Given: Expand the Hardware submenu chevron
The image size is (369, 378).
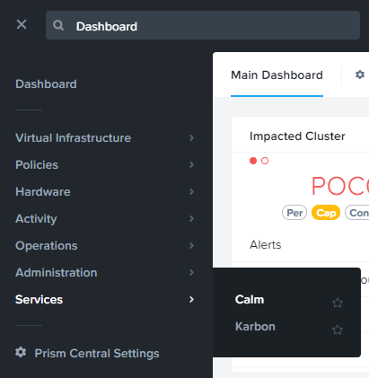Looking at the screenshot, I should point(191,192).
